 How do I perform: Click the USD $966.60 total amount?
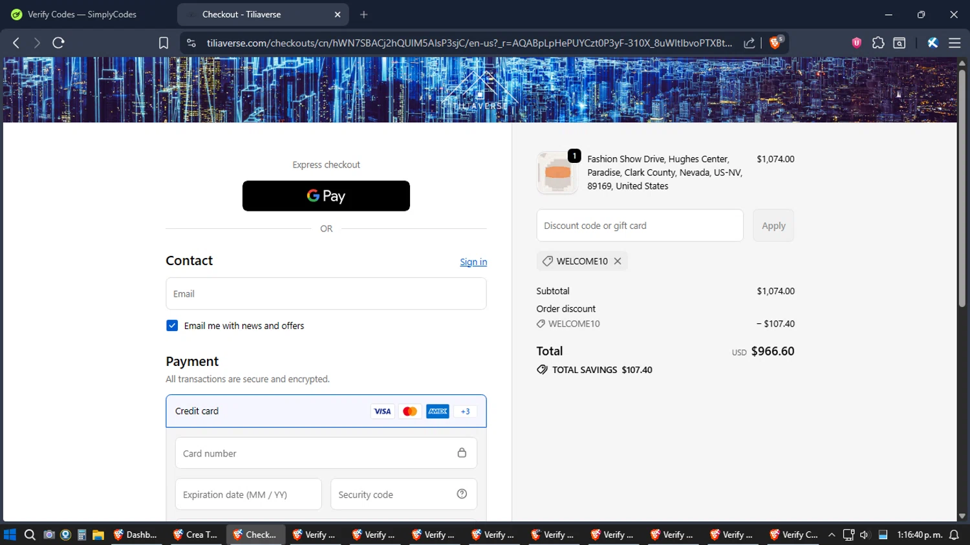pos(763,352)
